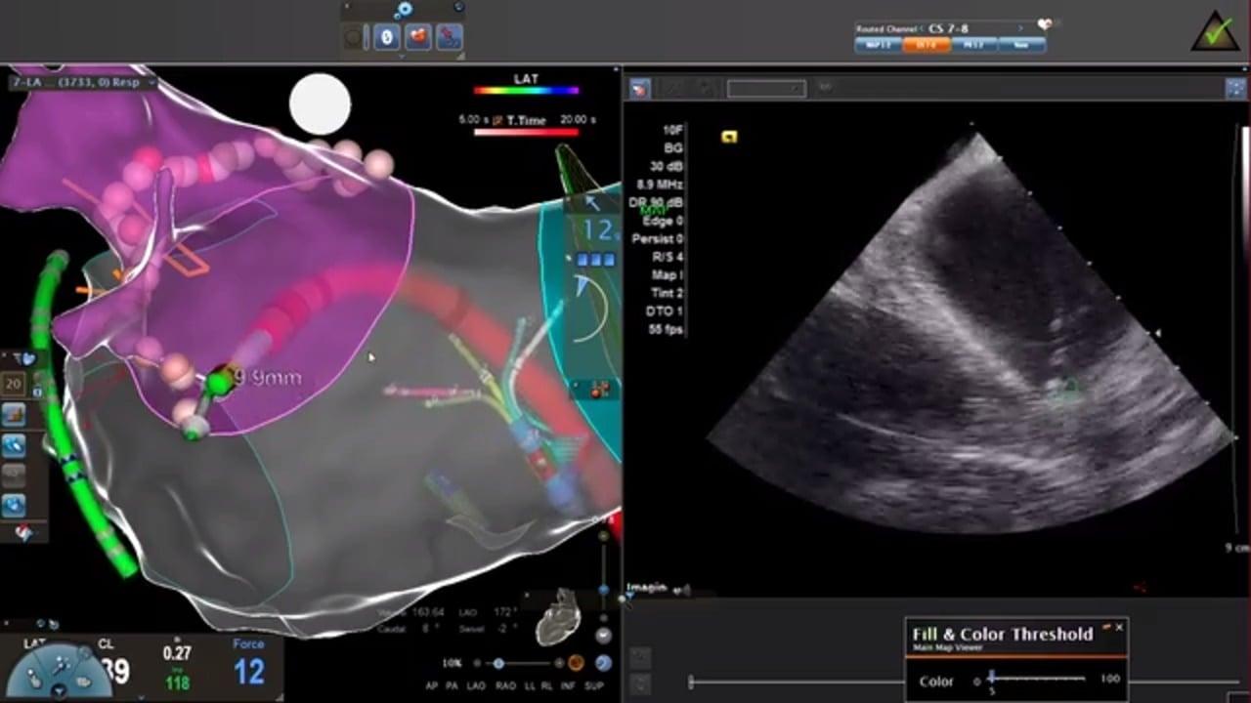
Task: Click the blue squares indicator in right panel
Action: pyautogui.click(x=595, y=260)
